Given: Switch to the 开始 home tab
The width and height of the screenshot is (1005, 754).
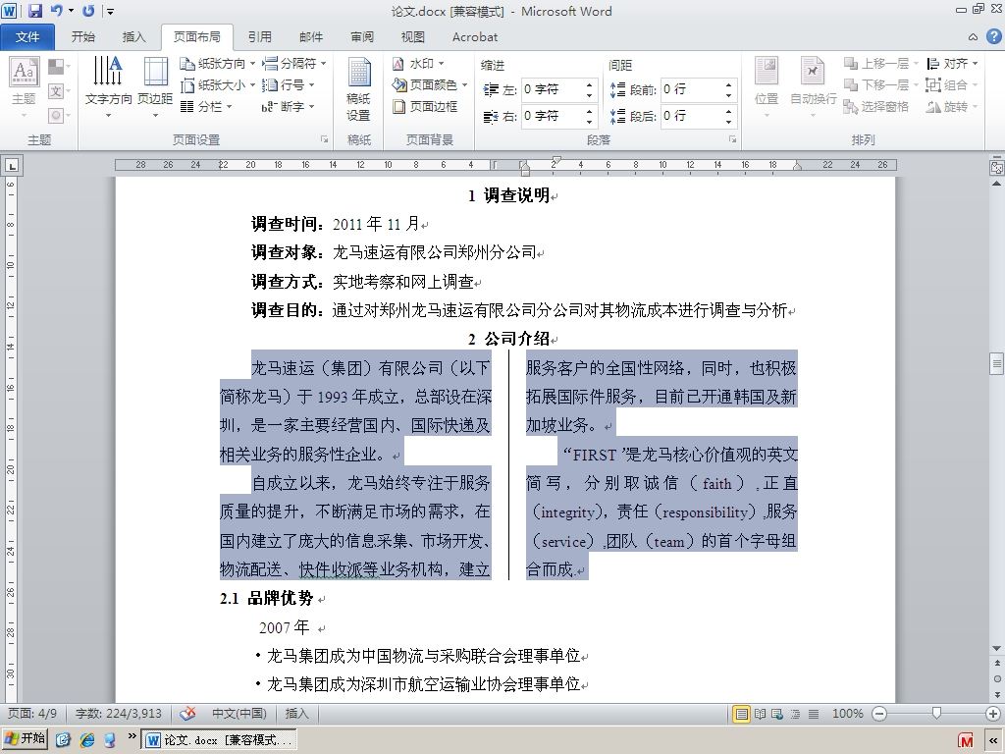Looking at the screenshot, I should 82,37.
